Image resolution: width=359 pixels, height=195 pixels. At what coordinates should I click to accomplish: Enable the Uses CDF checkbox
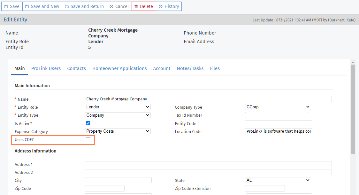click(x=88, y=139)
